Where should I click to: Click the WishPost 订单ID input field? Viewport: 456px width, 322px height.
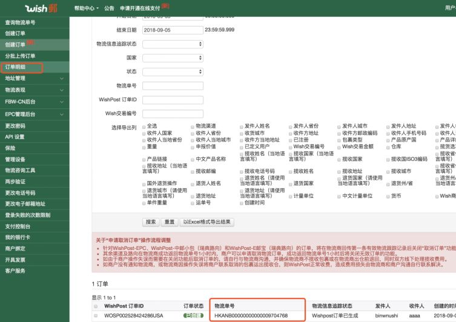pos(173,100)
